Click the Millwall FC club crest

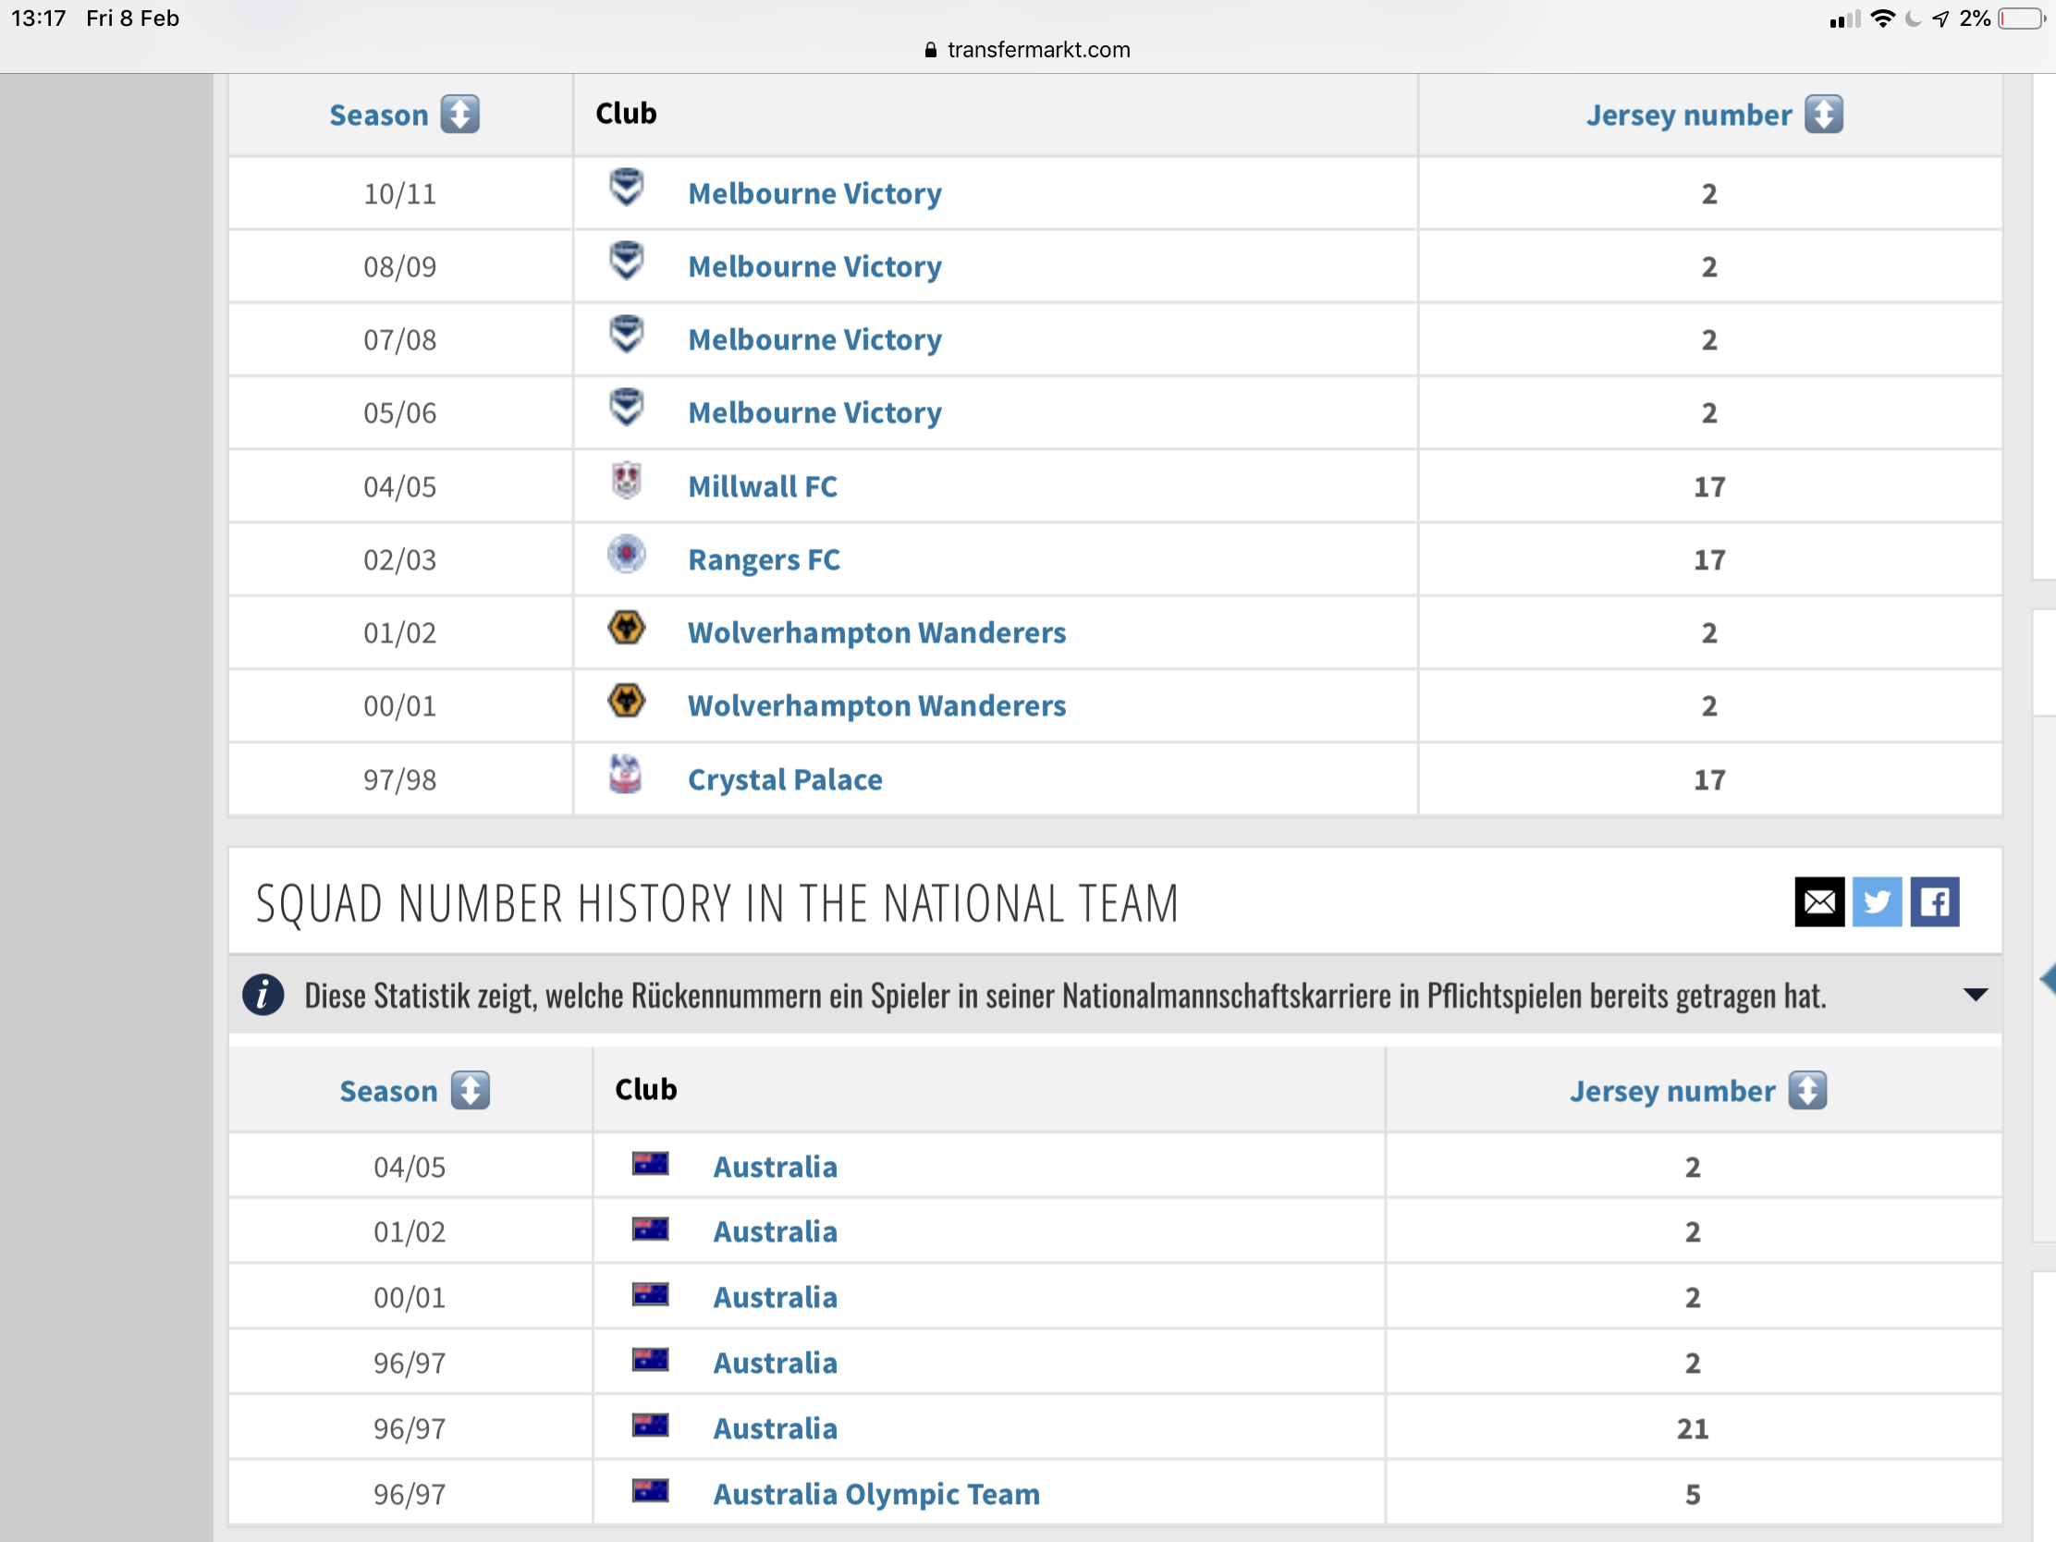627,482
